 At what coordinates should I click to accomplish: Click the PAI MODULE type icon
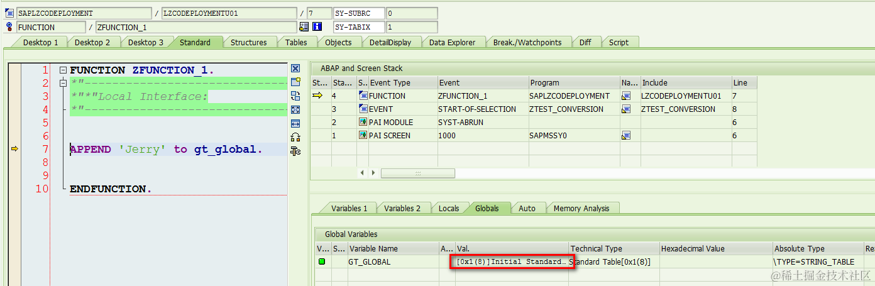click(x=363, y=122)
